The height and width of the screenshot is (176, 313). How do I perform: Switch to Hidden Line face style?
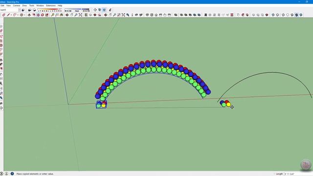[288, 15]
